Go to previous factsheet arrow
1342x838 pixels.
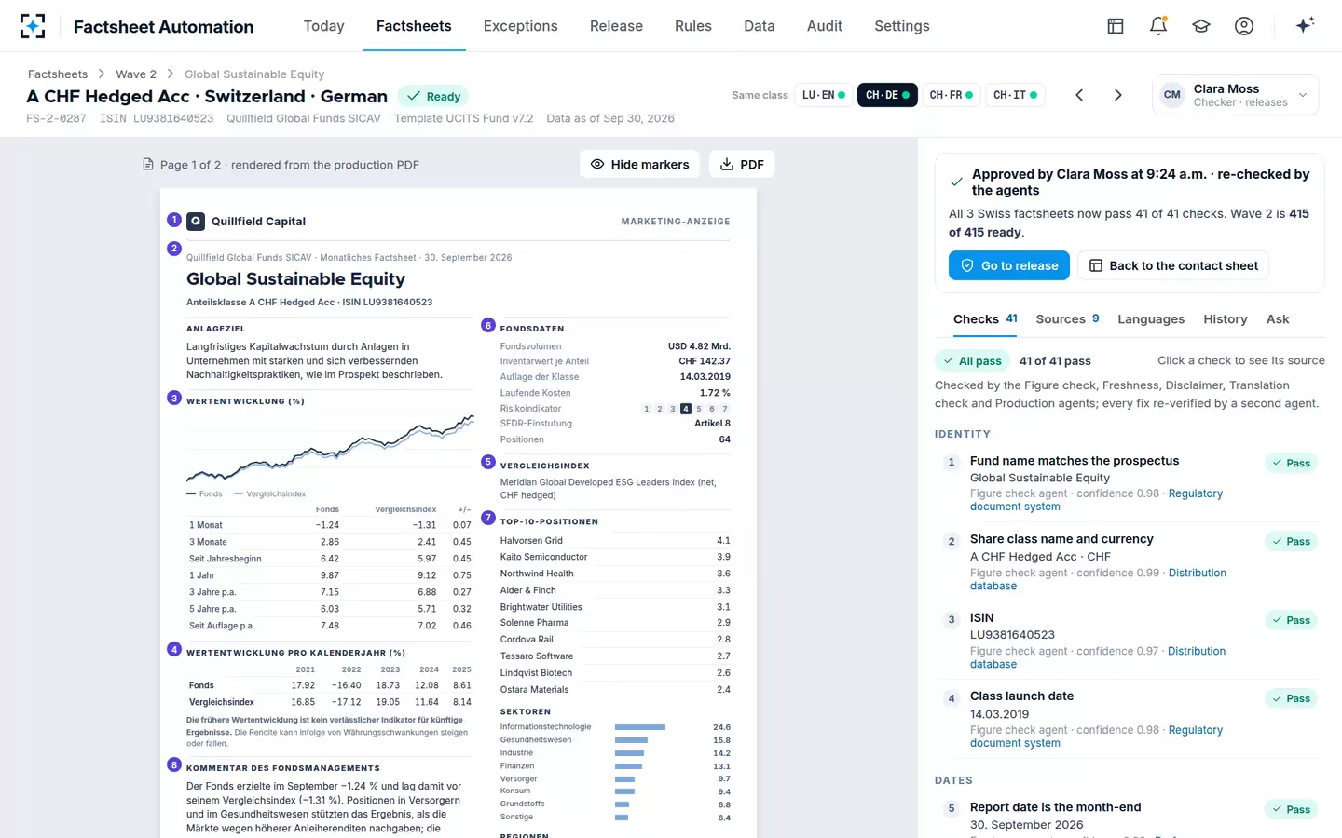(x=1079, y=95)
